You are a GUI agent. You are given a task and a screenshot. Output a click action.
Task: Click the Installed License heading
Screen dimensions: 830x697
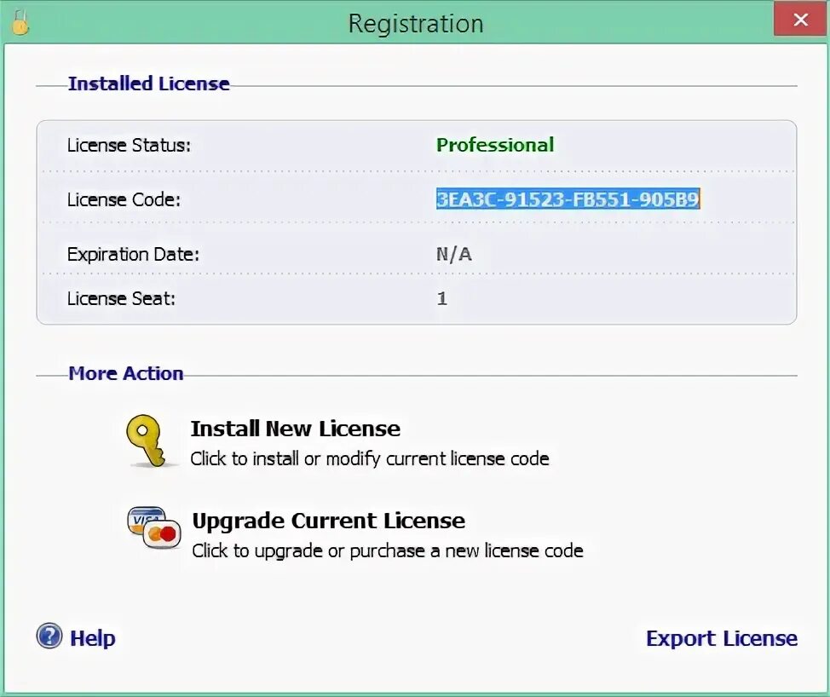(149, 84)
